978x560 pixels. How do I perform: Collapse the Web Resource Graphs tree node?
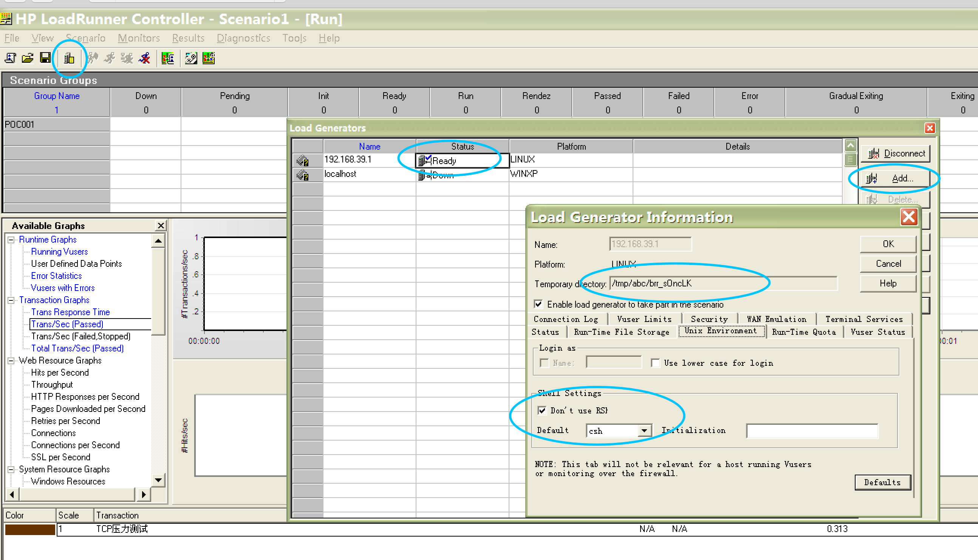coord(11,360)
